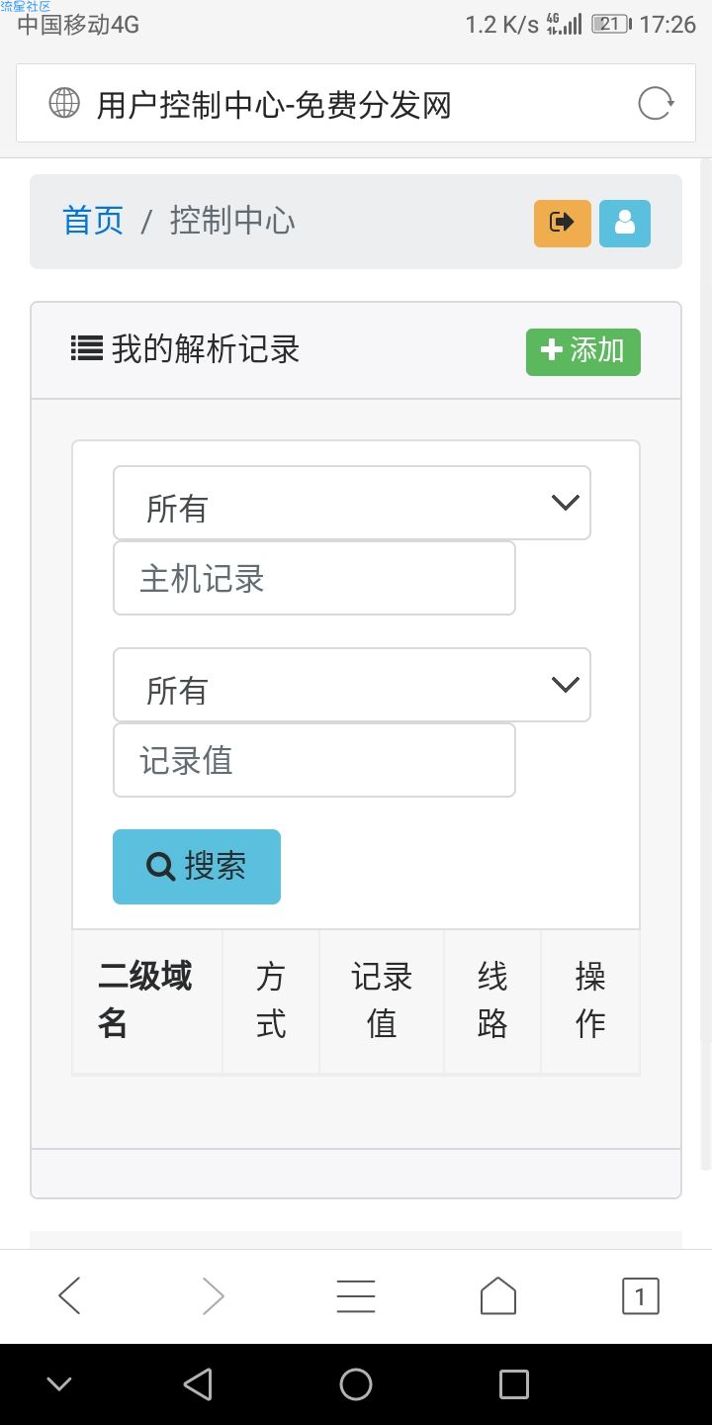Expand the first 所有 dropdown
This screenshot has width=712, height=1425.
[352, 503]
